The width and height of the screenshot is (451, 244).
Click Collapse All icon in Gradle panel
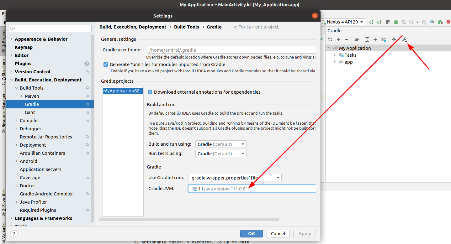(375, 39)
